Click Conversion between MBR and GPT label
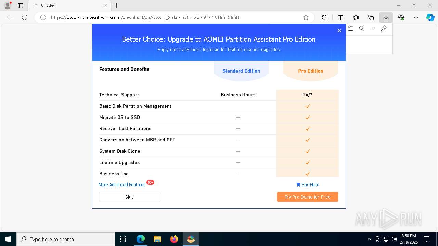This screenshot has height=246, width=438. (137, 140)
